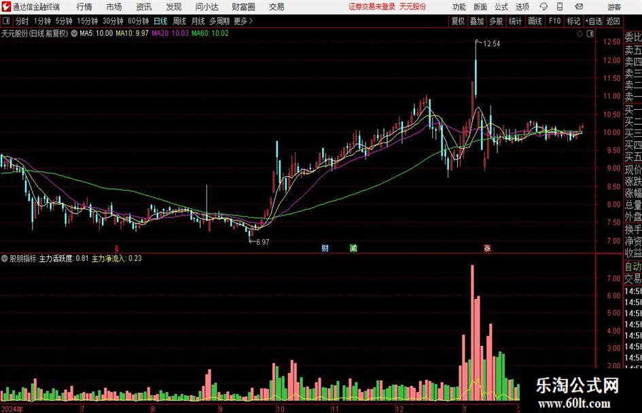
Task: Click the 12.54 high price marker
Action: [x=491, y=44]
